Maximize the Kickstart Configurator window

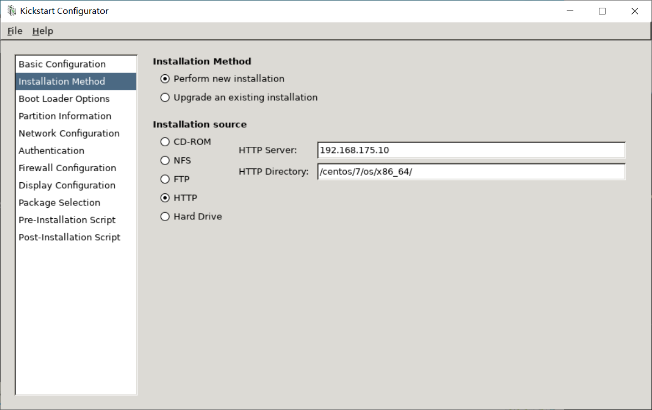click(x=602, y=11)
